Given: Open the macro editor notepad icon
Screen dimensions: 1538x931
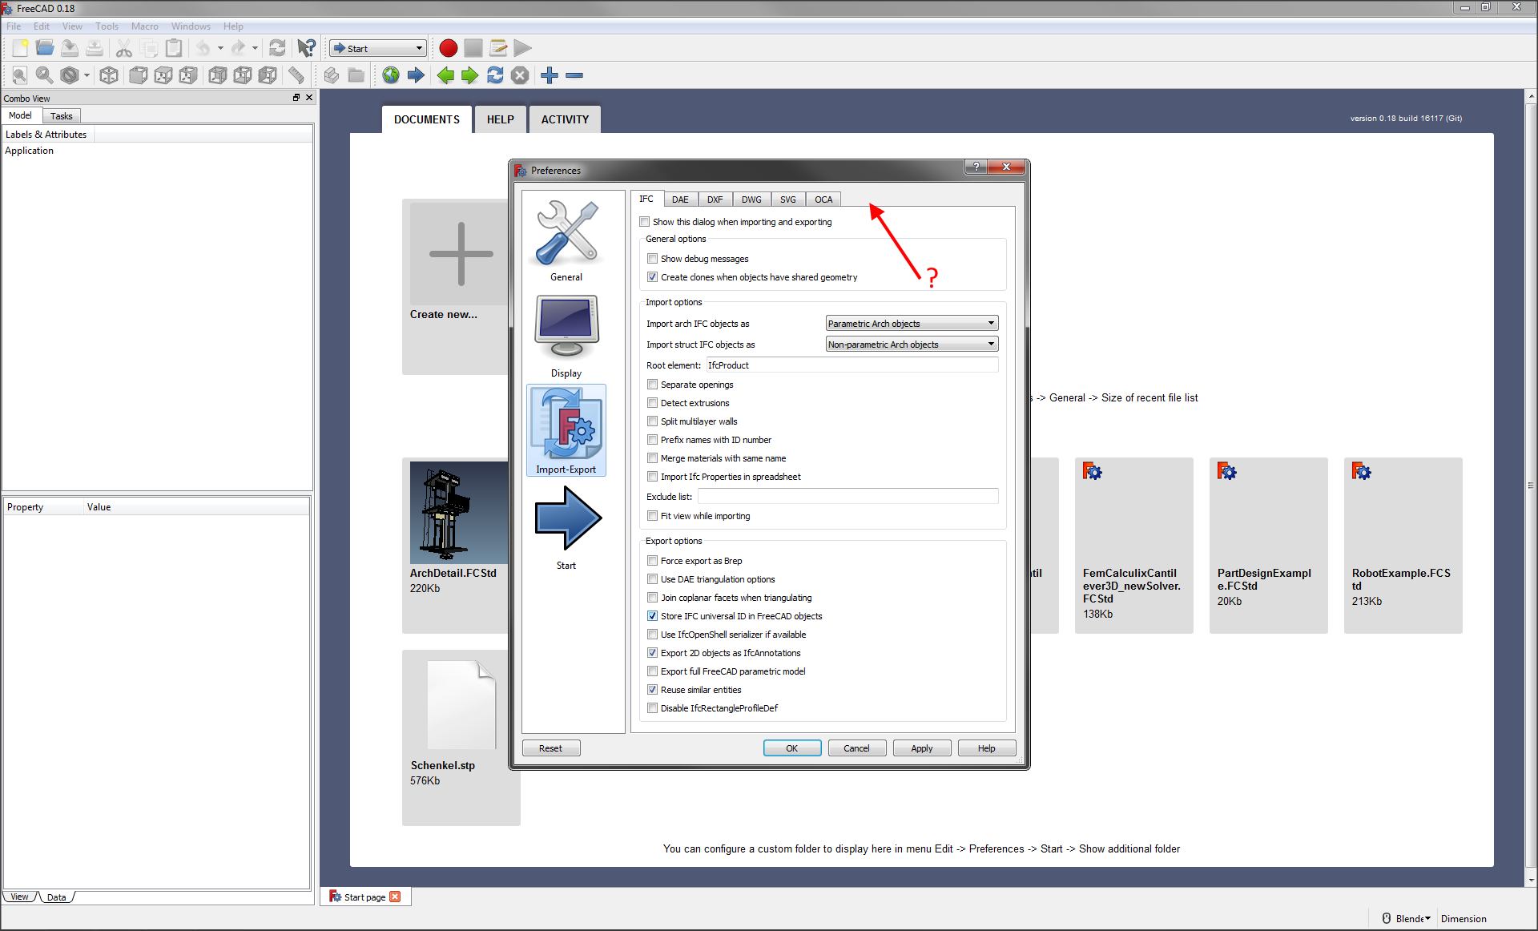Looking at the screenshot, I should pyautogui.click(x=498, y=48).
